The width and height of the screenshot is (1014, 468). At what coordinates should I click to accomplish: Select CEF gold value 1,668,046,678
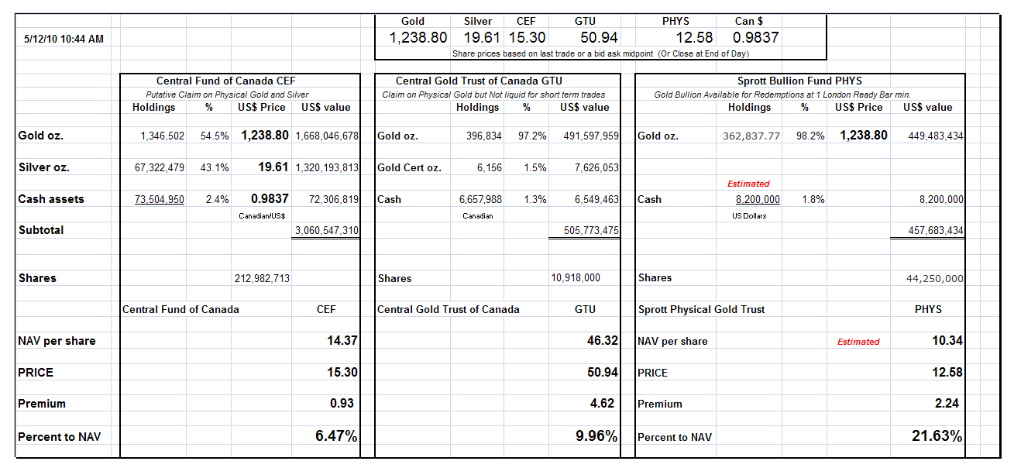(x=325, y=136)
